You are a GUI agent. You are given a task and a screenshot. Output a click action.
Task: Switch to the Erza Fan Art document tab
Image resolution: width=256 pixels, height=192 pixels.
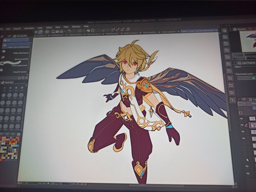click(94, 34)
